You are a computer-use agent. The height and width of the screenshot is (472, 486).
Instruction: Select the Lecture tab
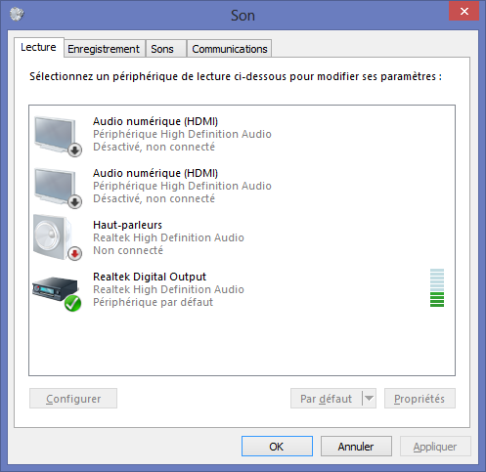click(38, 47)
